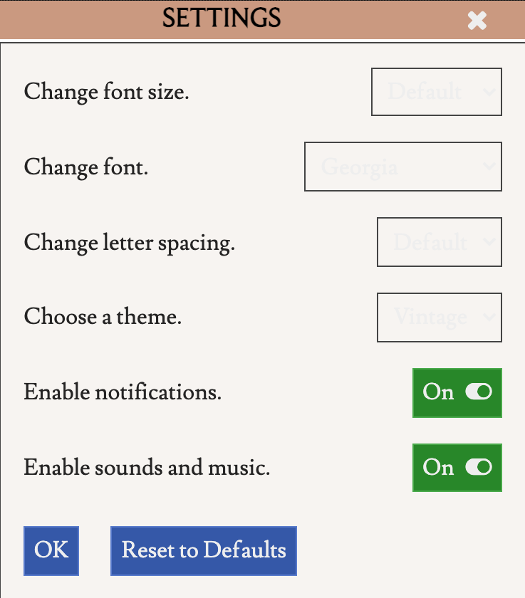Confirm settings with the OK button
The width and height of the screenshot is (525, 598).
pos(51,550)
